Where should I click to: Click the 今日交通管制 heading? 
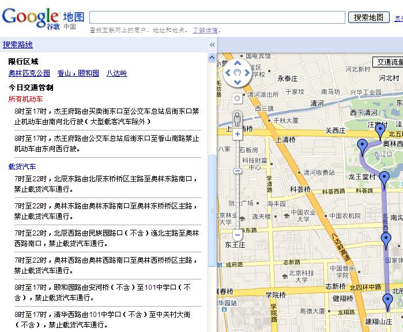tap(31, 88)
